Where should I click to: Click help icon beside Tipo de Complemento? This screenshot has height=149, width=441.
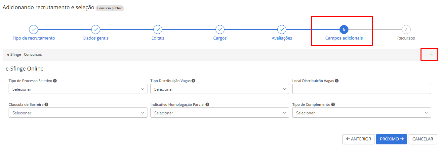tap(333, 104)
